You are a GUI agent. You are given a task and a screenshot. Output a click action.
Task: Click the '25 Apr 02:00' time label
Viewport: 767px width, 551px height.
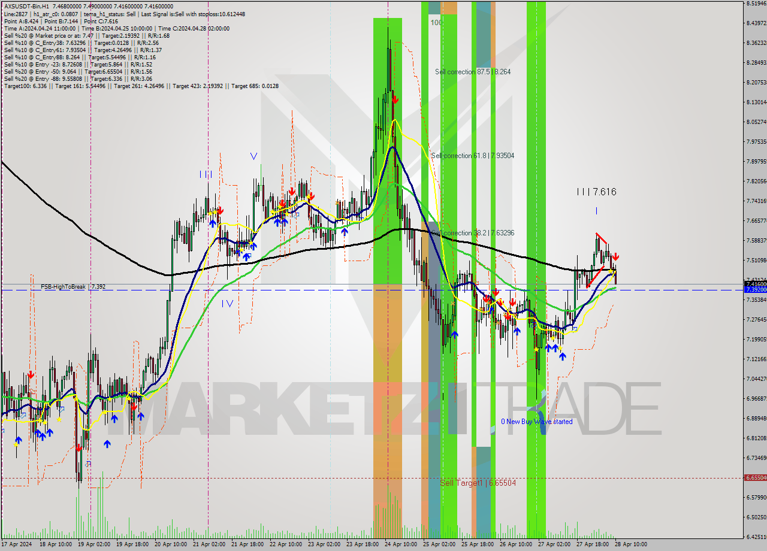(x=440, y=544)
